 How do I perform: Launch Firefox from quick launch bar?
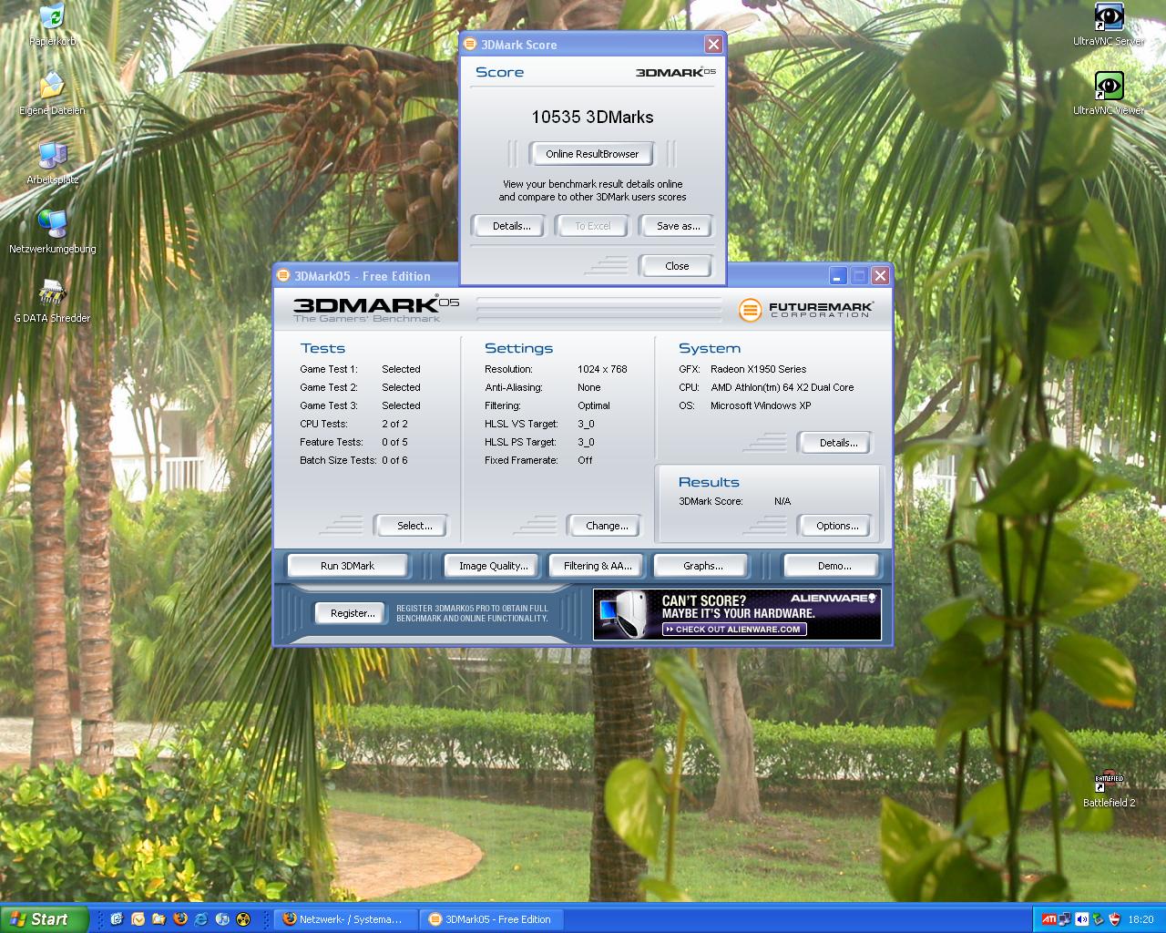(x=179, y=919)
